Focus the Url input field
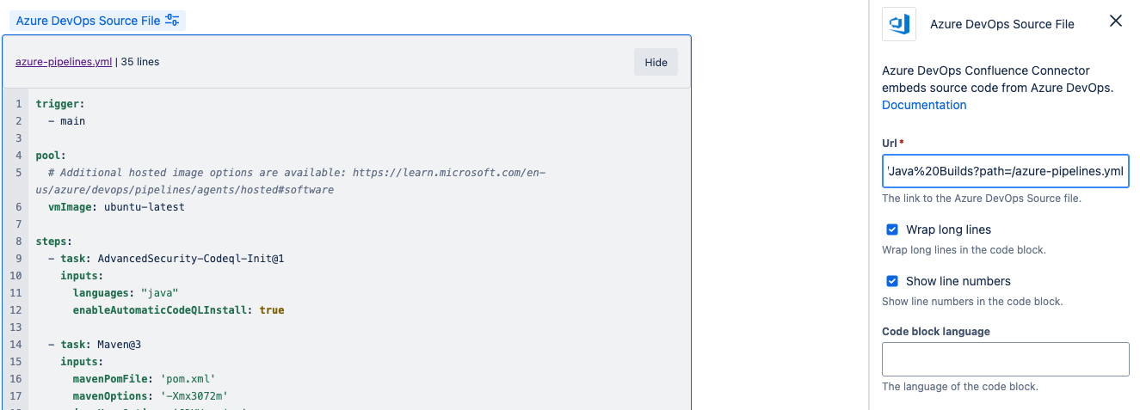Image resolution: width=1140 pixels, height=410 pixels. (x=1005, y=171)
